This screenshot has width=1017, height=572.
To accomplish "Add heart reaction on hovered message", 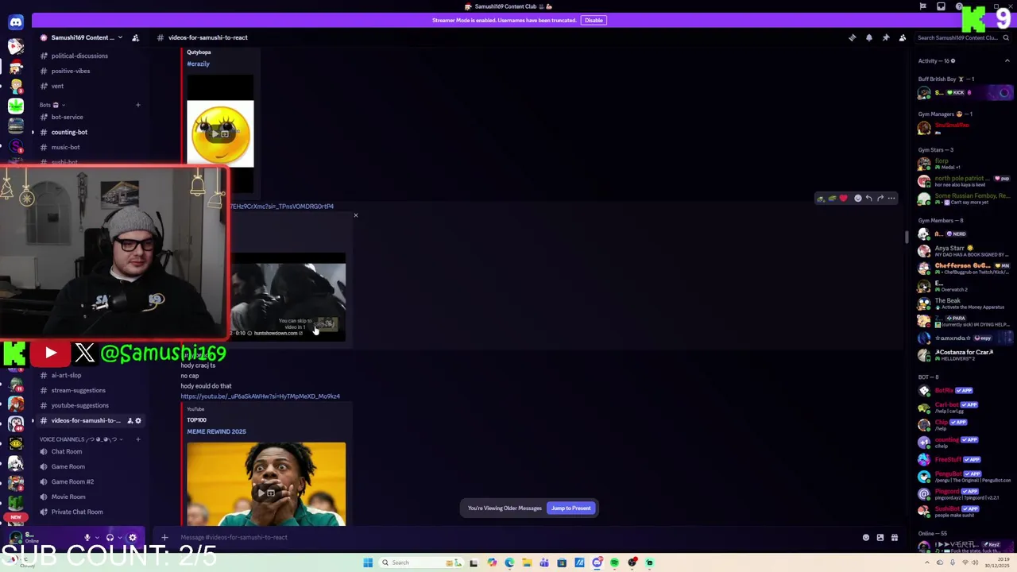I will tap(843, 199).
